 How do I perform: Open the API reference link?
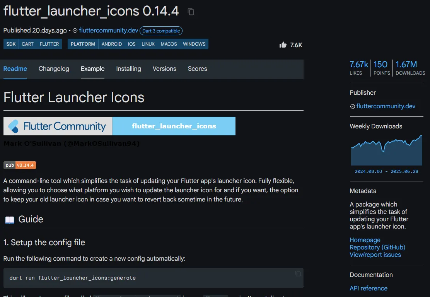click(369, 288)
